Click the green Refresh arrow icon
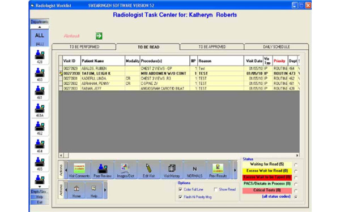This screenshot has height=212, width=340. [99, 36]
